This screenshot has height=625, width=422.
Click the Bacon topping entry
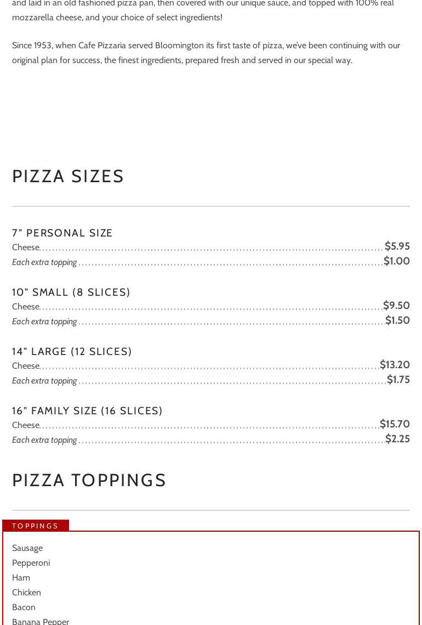tap(24, 607)
